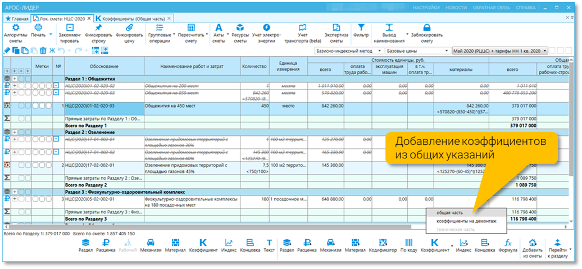Click the Фиксировать строку pin icon
The height and width of the screenshot is (269, 582).
pos(98,28)
